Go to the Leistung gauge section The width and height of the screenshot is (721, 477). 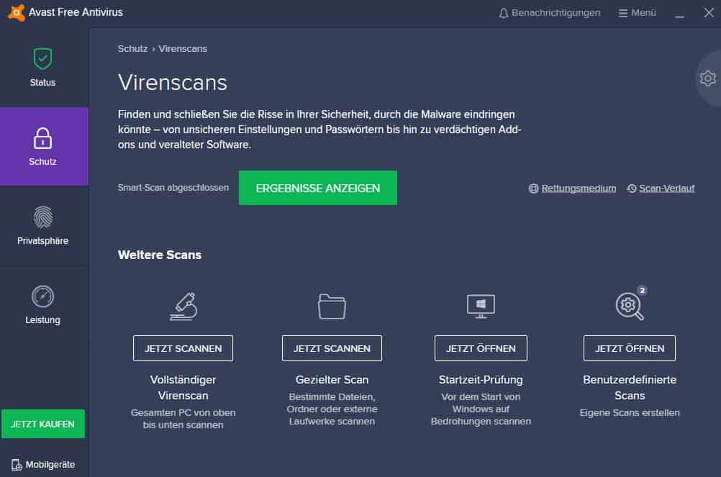pos(42,304)
